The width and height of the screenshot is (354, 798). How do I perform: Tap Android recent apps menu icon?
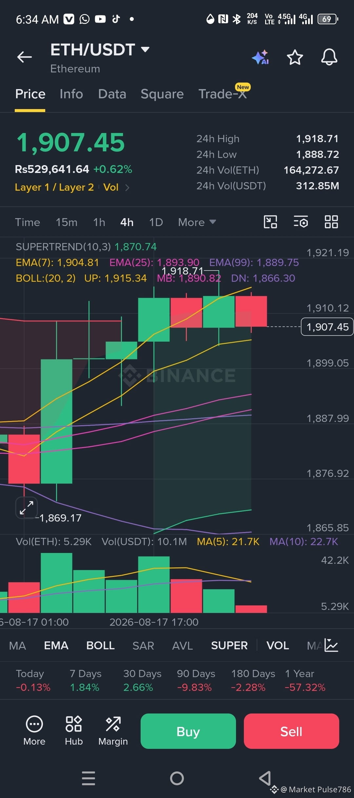pyautogui.click(x=88, y=778)
